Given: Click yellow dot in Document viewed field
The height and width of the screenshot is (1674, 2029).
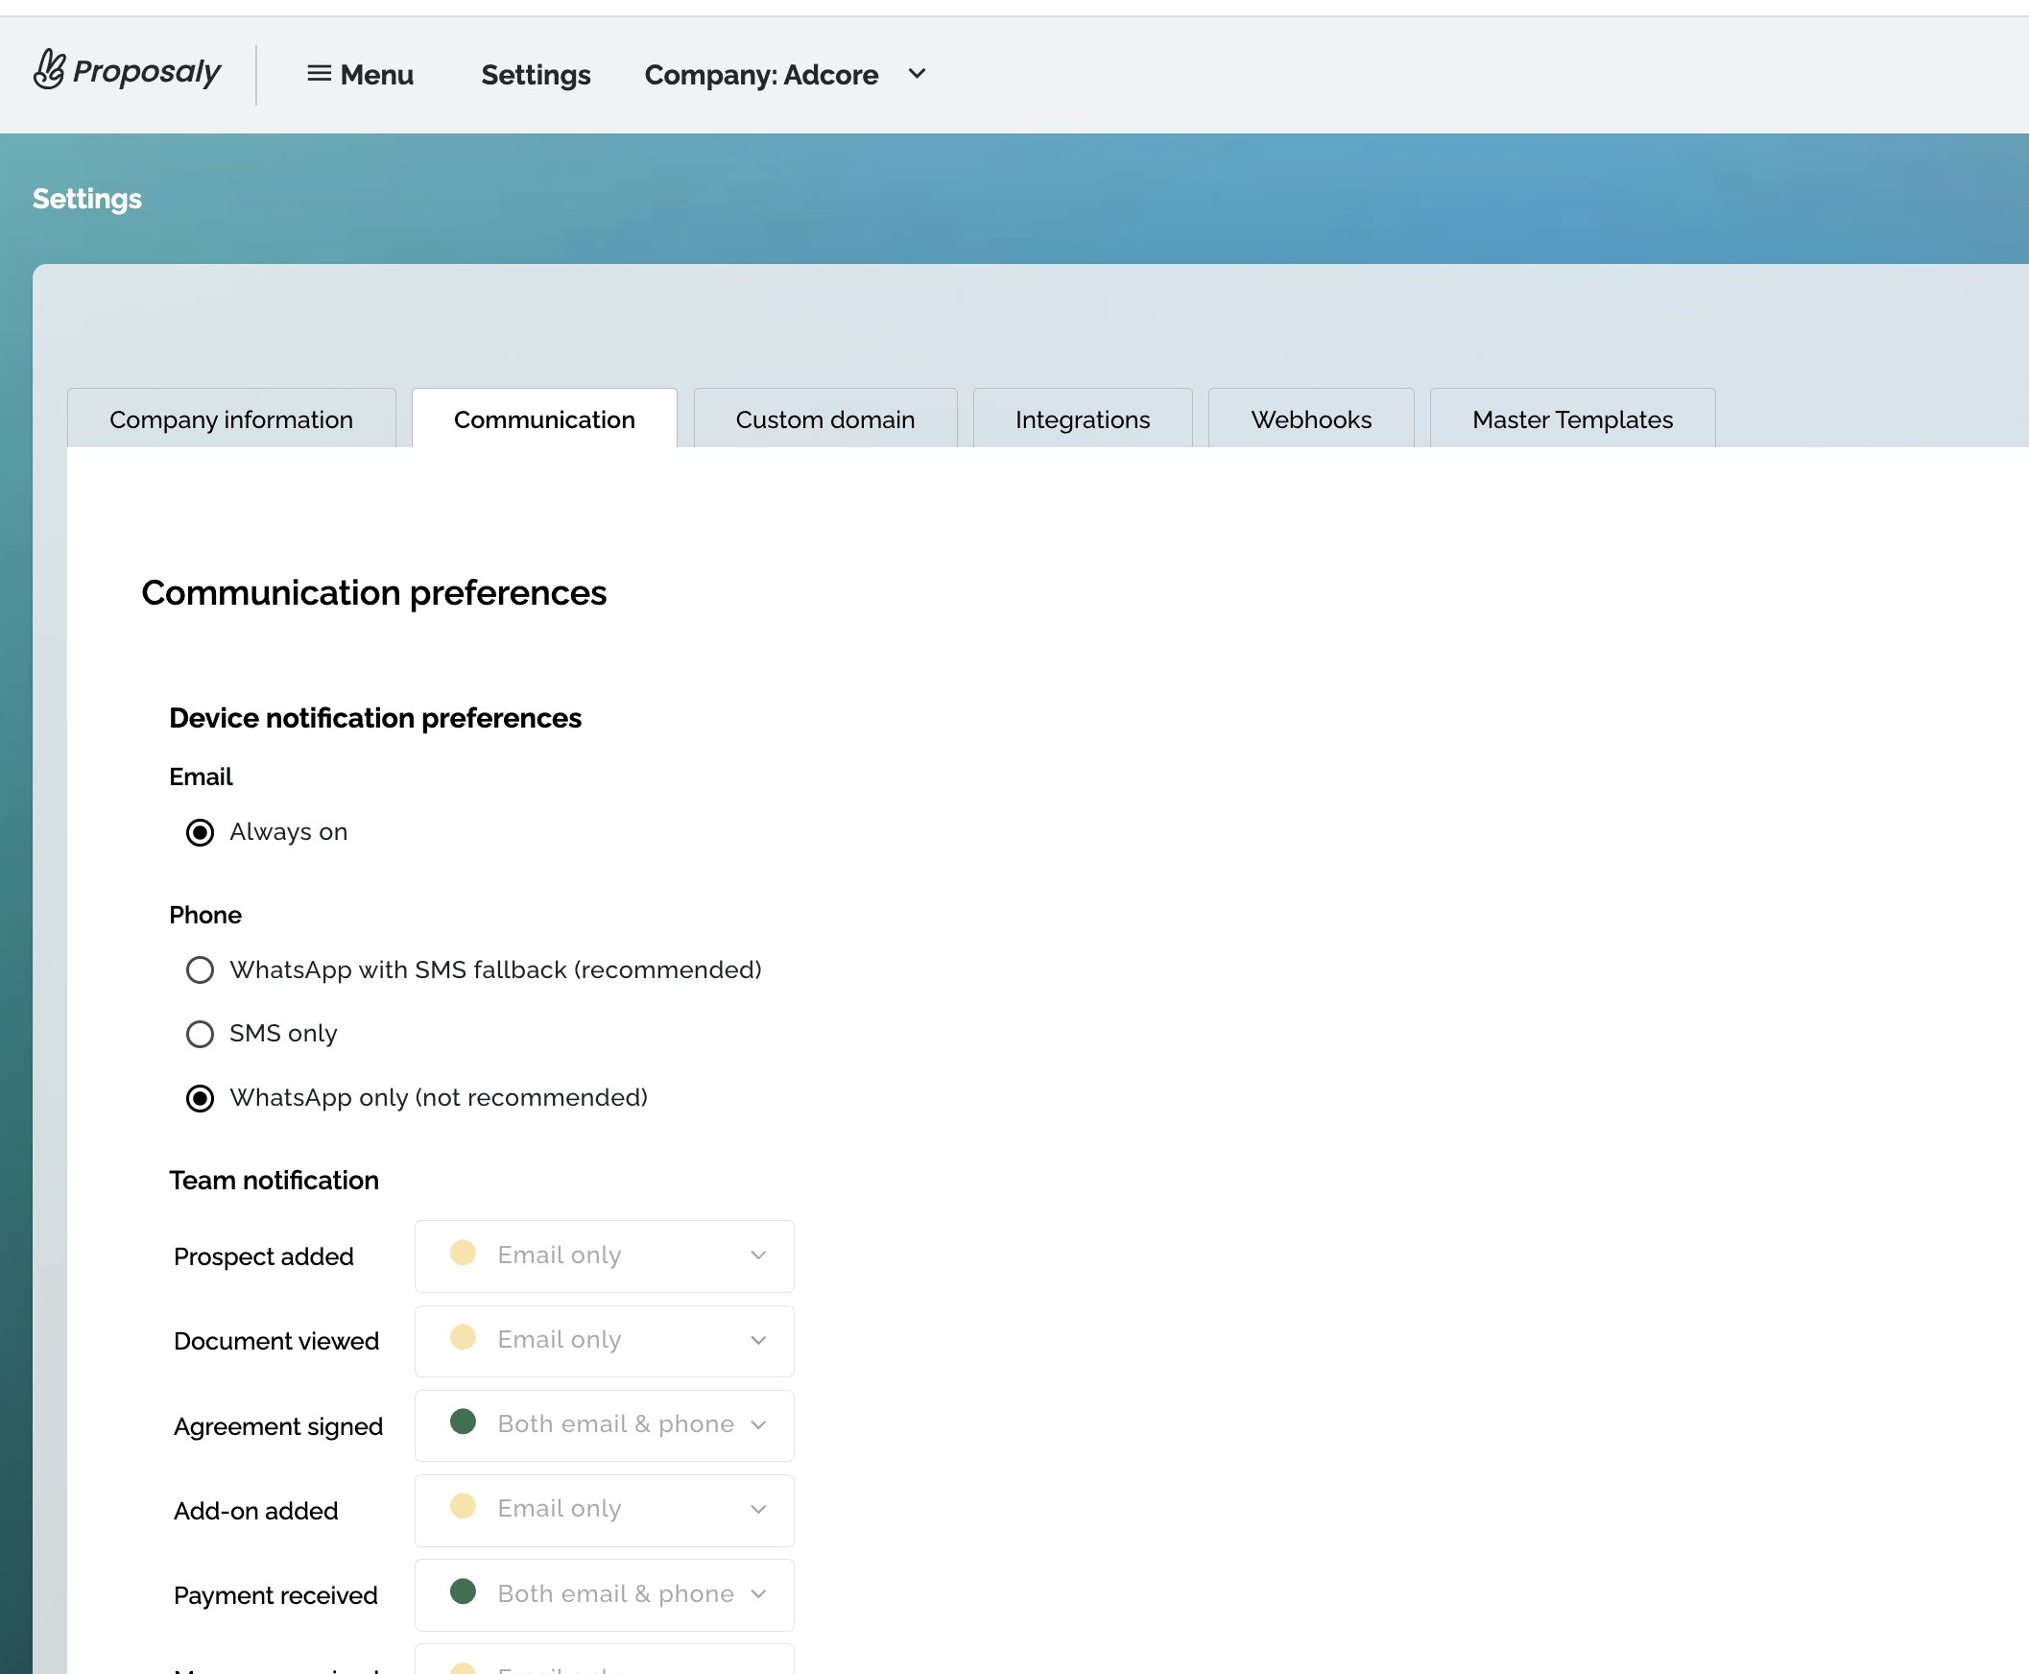Looking at the screenshot, I should click(463, 1337).
